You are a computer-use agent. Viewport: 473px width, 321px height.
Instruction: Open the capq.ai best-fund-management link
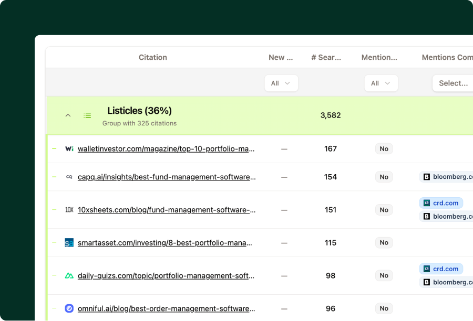(167, 177)
